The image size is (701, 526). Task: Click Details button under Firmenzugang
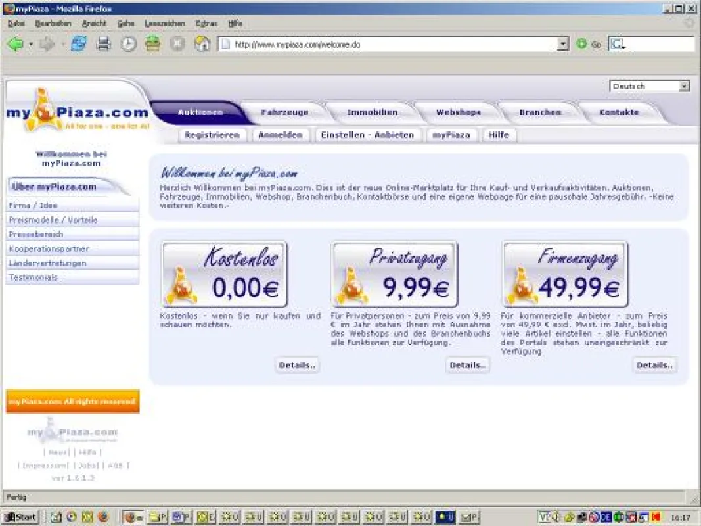pyautogui.click(x=654, y=365)
